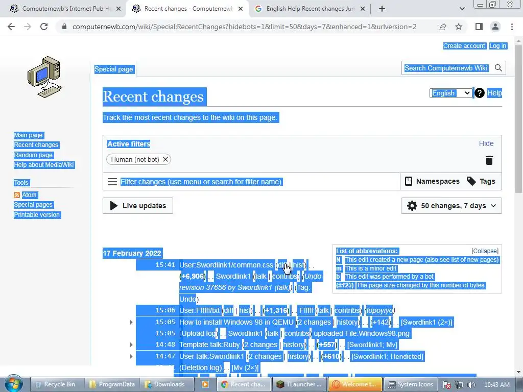Open the Deletion log link
This screenshot has width=523, height=392.
pyautogui.click(x=200, y=367)
